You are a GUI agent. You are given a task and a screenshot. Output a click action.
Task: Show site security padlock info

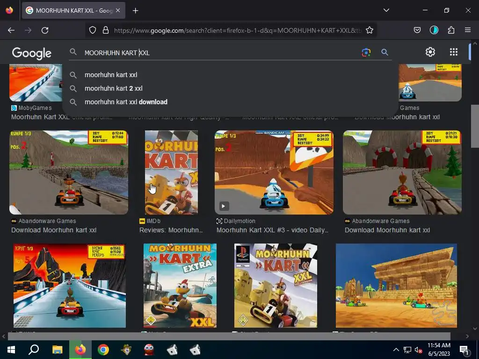(106, 30)
